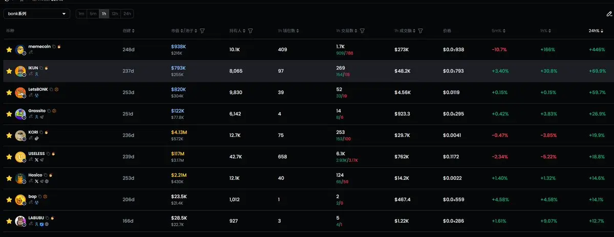614x237 pixels.
Task: Click the bap token avatar image
Action: point(20,200)
